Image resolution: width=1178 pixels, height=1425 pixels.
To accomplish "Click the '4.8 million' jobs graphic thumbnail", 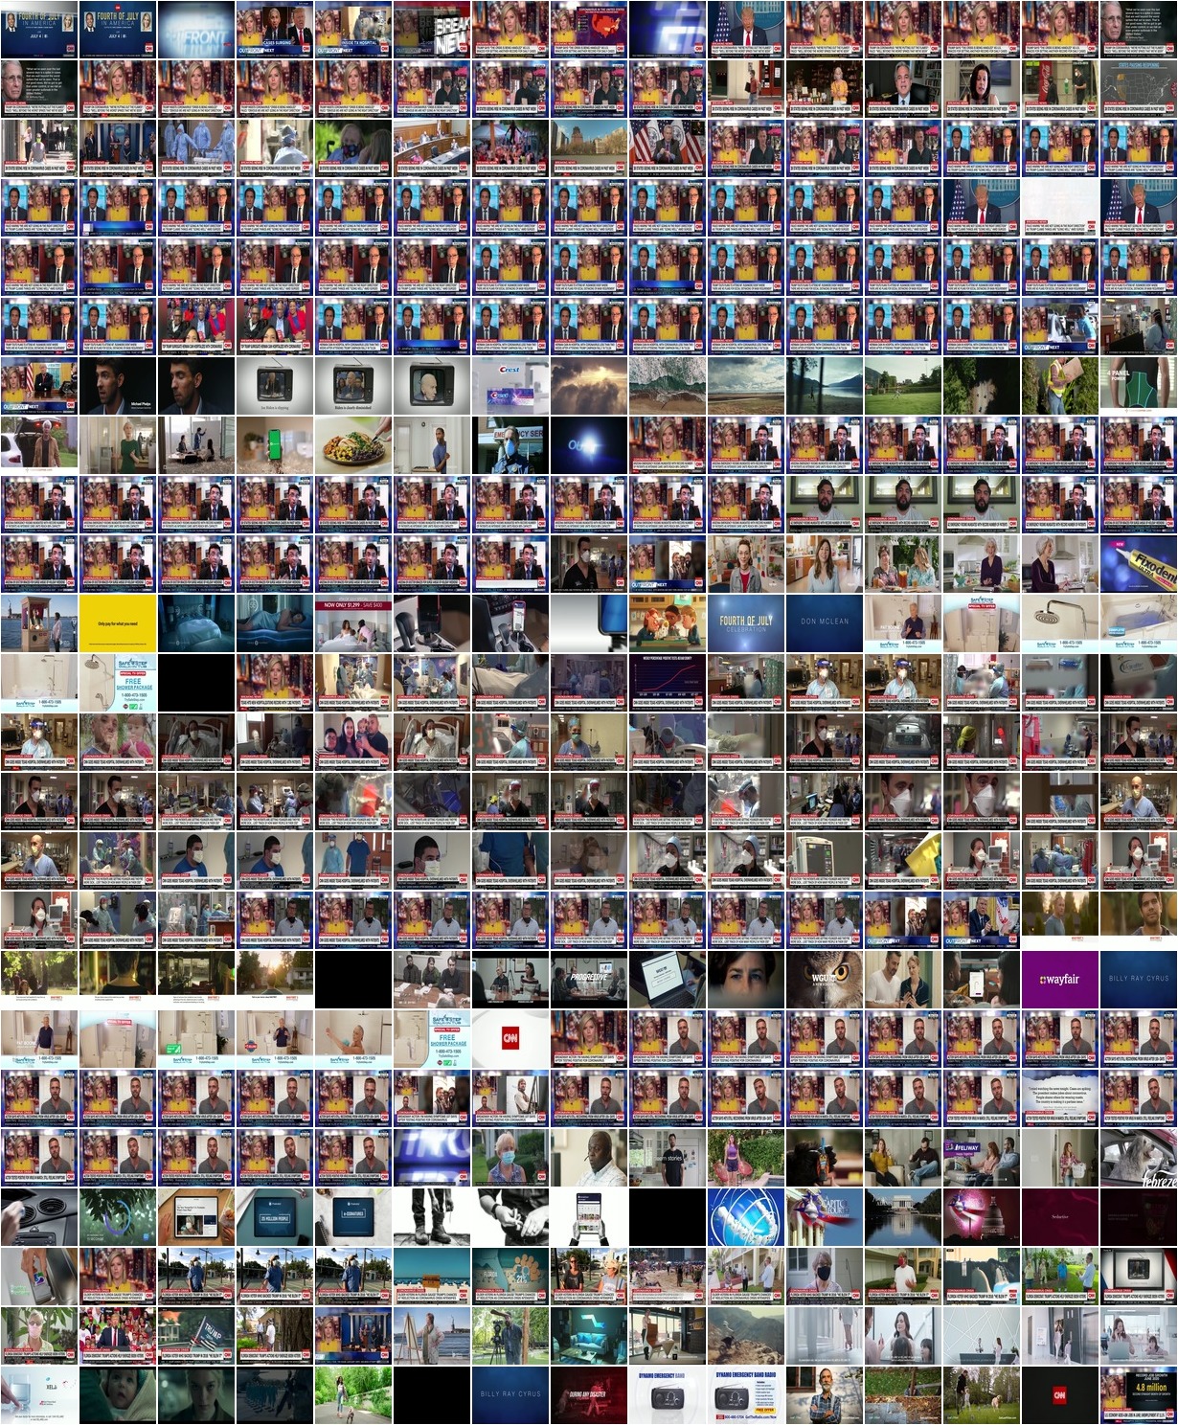I will (x=1138, y=1394).
